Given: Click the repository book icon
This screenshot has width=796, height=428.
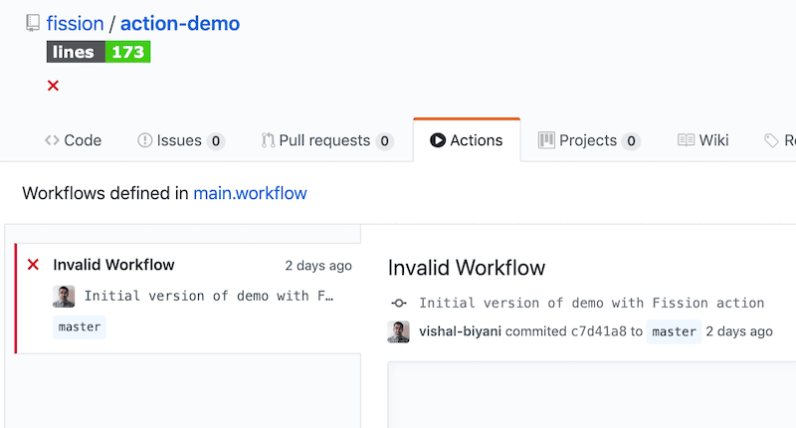Looking at the screenshot, I should tap(33, 23).
